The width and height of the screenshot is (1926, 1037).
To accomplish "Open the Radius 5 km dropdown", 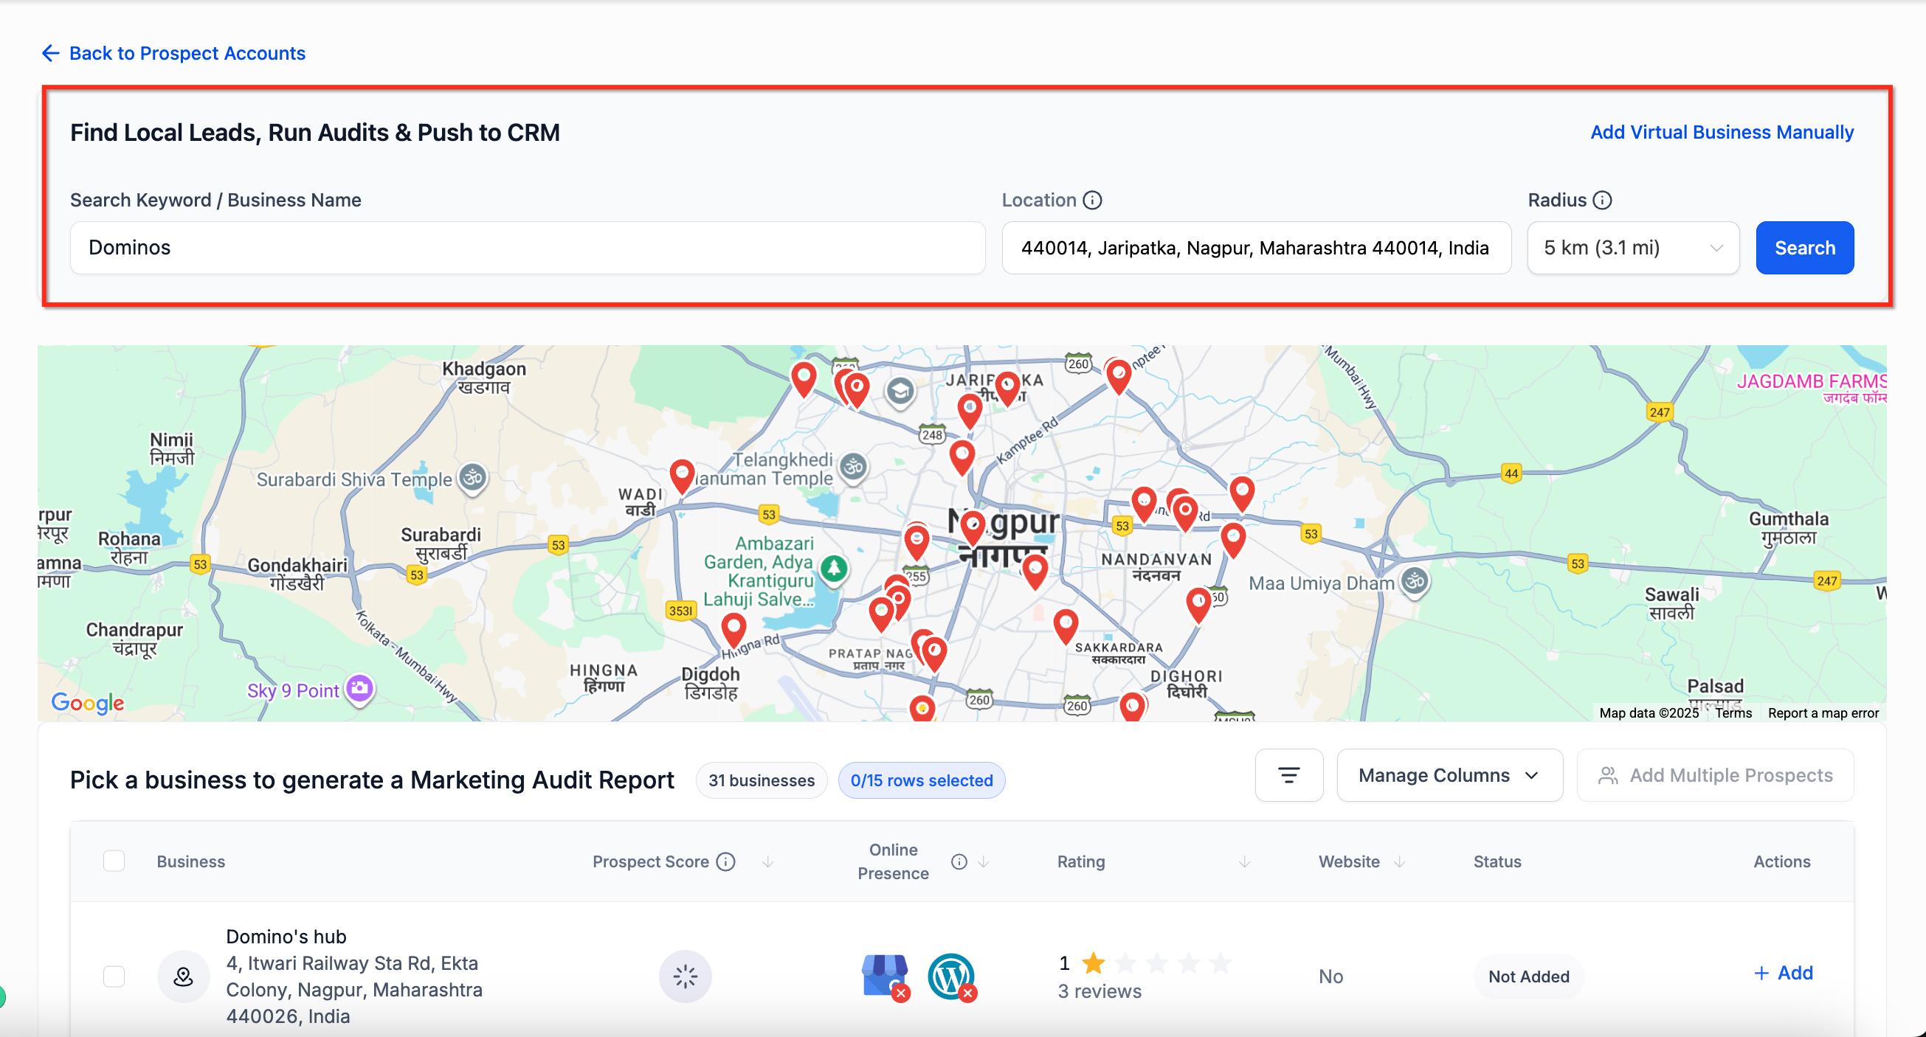I will pyautogui.click(x=1633, y=248).
